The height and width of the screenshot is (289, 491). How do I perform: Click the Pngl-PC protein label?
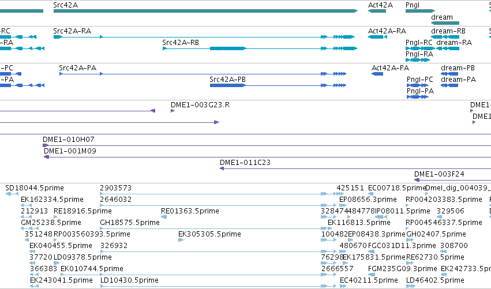[420, 80]
